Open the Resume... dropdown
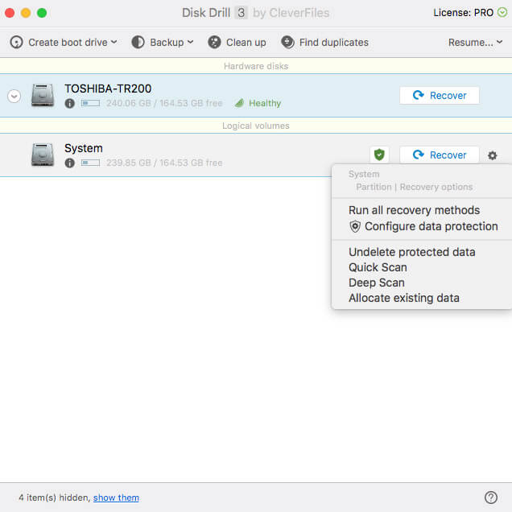This screenshot has height=512, width=512. (x=475, y=42)
